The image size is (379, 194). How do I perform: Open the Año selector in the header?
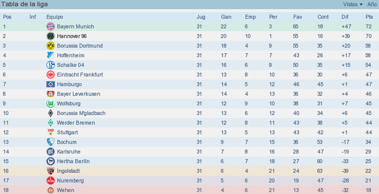click(372, 4)
